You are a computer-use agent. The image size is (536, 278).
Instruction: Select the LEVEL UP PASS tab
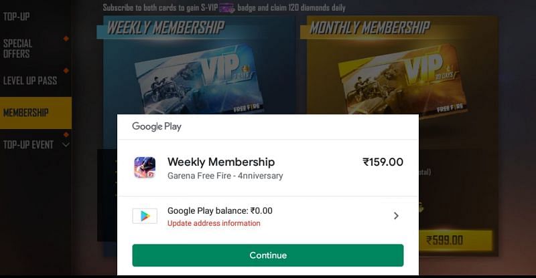click(x=30, y=80)
